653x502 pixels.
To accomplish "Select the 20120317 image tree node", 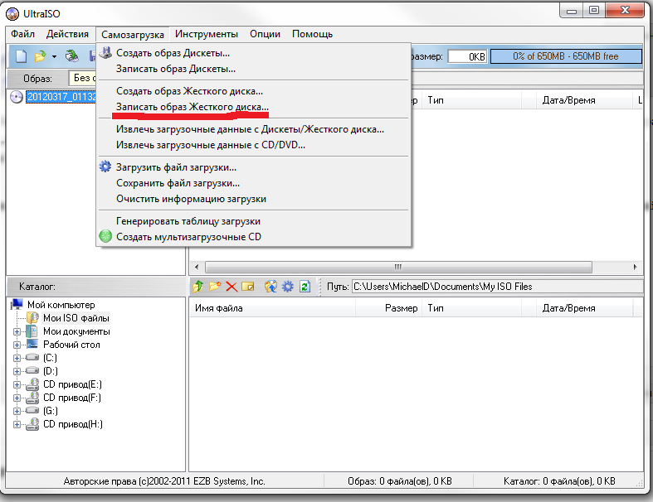I will point(61,97).
